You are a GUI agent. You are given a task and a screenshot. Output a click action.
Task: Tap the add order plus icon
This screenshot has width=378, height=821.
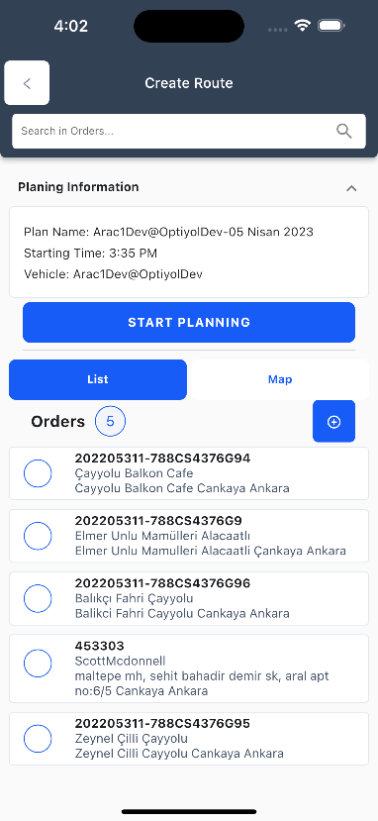(x=333, y=422)
